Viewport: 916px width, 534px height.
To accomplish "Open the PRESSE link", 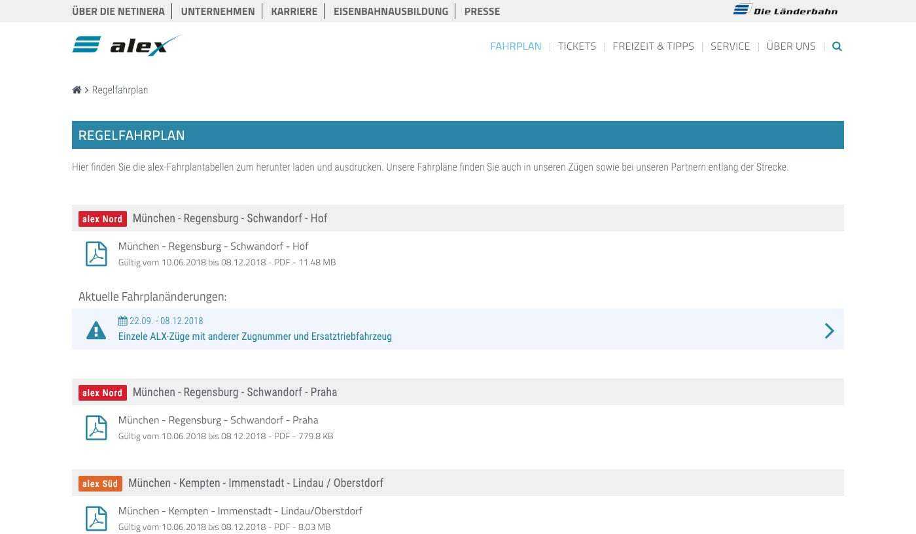I will 482,11.
